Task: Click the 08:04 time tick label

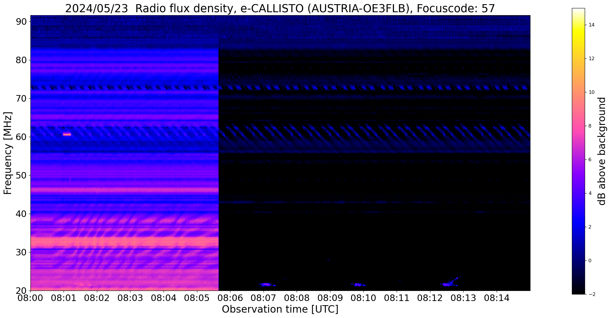Action: [x=164, y=298]
